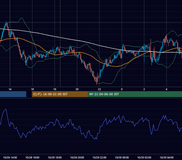Click the hour label 20 on the price chart axis
Viewport: 182px width, 160px height.
(77, 89)
